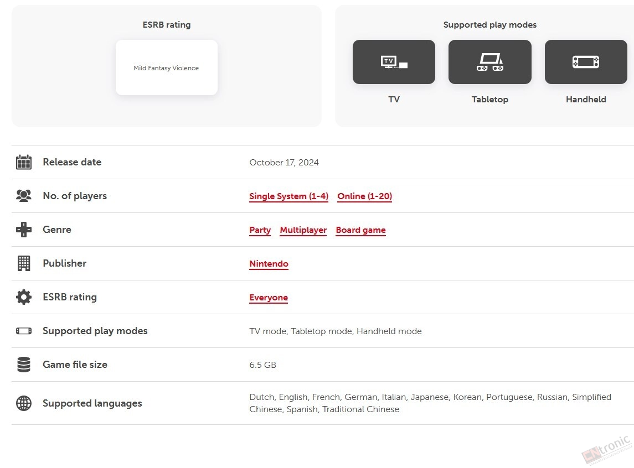Open the Single System (1-4) link
Viewport: 634px width, 468px height.
(x=288, y=196)
